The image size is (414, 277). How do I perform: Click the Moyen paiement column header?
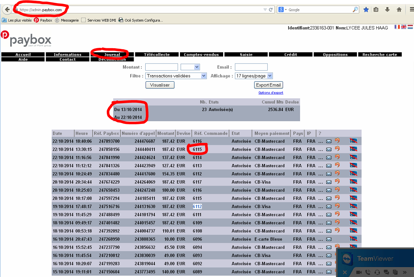(272, 133)
